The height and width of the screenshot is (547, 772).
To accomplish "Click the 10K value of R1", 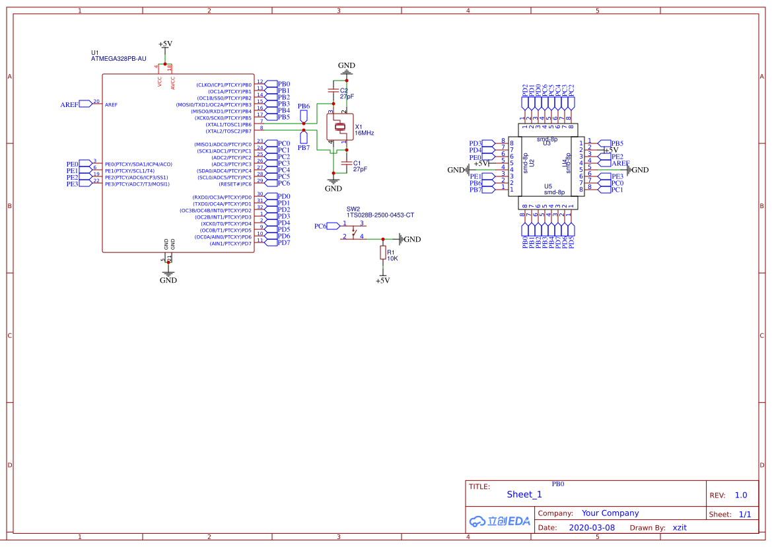I will tap(392, 258).
